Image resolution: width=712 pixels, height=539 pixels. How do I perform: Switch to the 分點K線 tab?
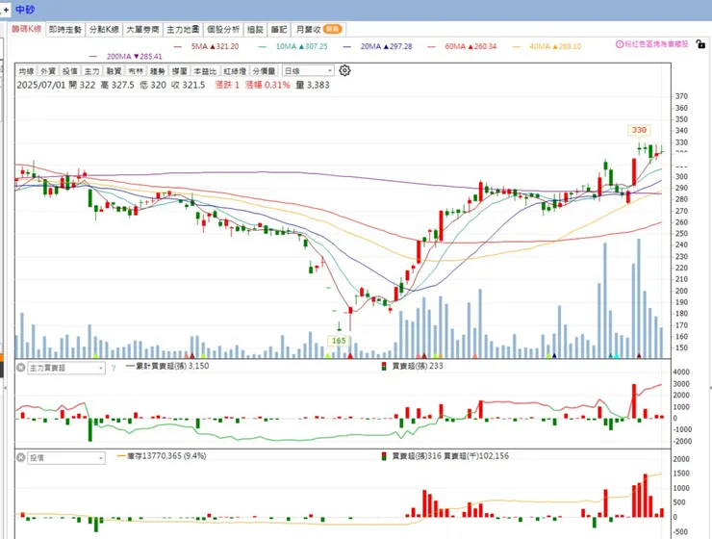[104, 30]
